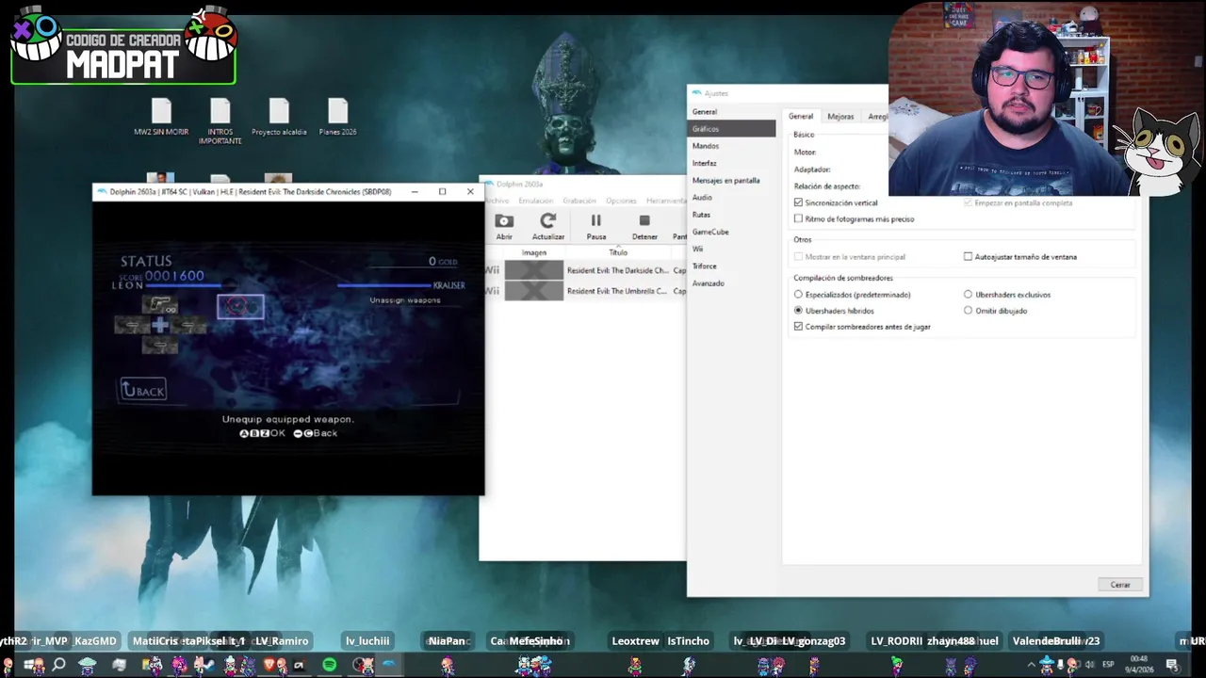Viewport: 1206px width, 678px height.
Task: Select the pistol weapon slot in game
Action: point(161,304)
